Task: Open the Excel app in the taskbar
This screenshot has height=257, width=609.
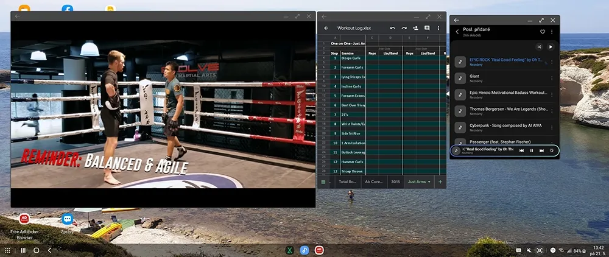Action: coord(290,250)
